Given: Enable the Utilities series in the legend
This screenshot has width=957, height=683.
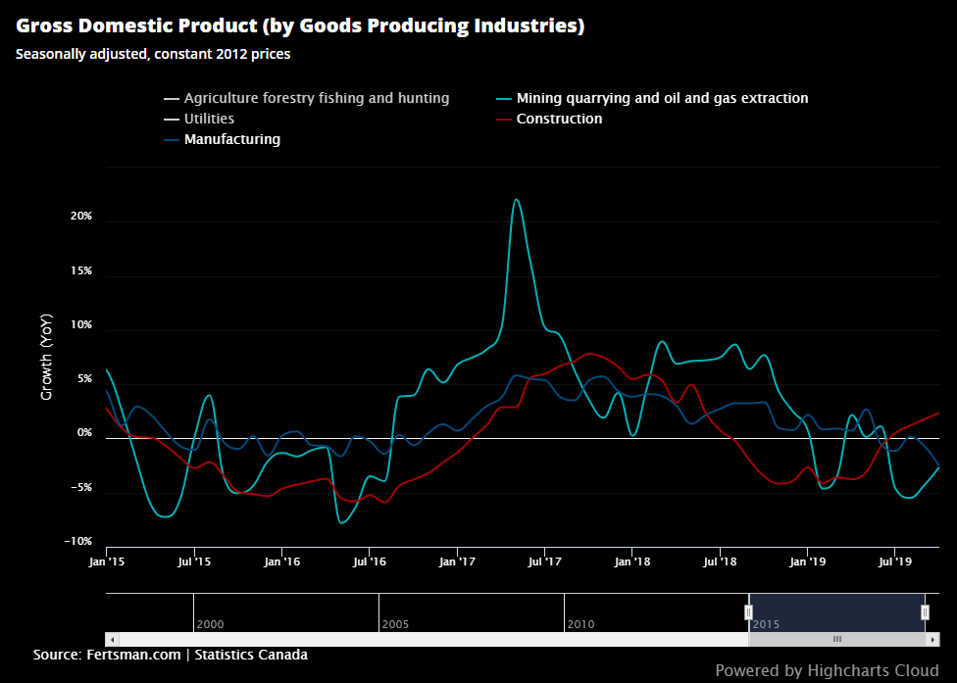Looking at the screenshot, I should [x=209, y=119].
